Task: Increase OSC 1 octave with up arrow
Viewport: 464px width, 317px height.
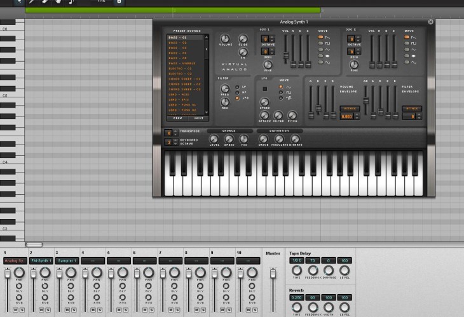Action: click(272, 37)
